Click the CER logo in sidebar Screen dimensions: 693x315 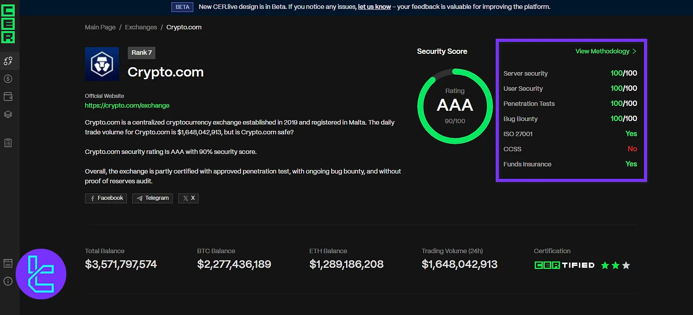coord(8,24)
